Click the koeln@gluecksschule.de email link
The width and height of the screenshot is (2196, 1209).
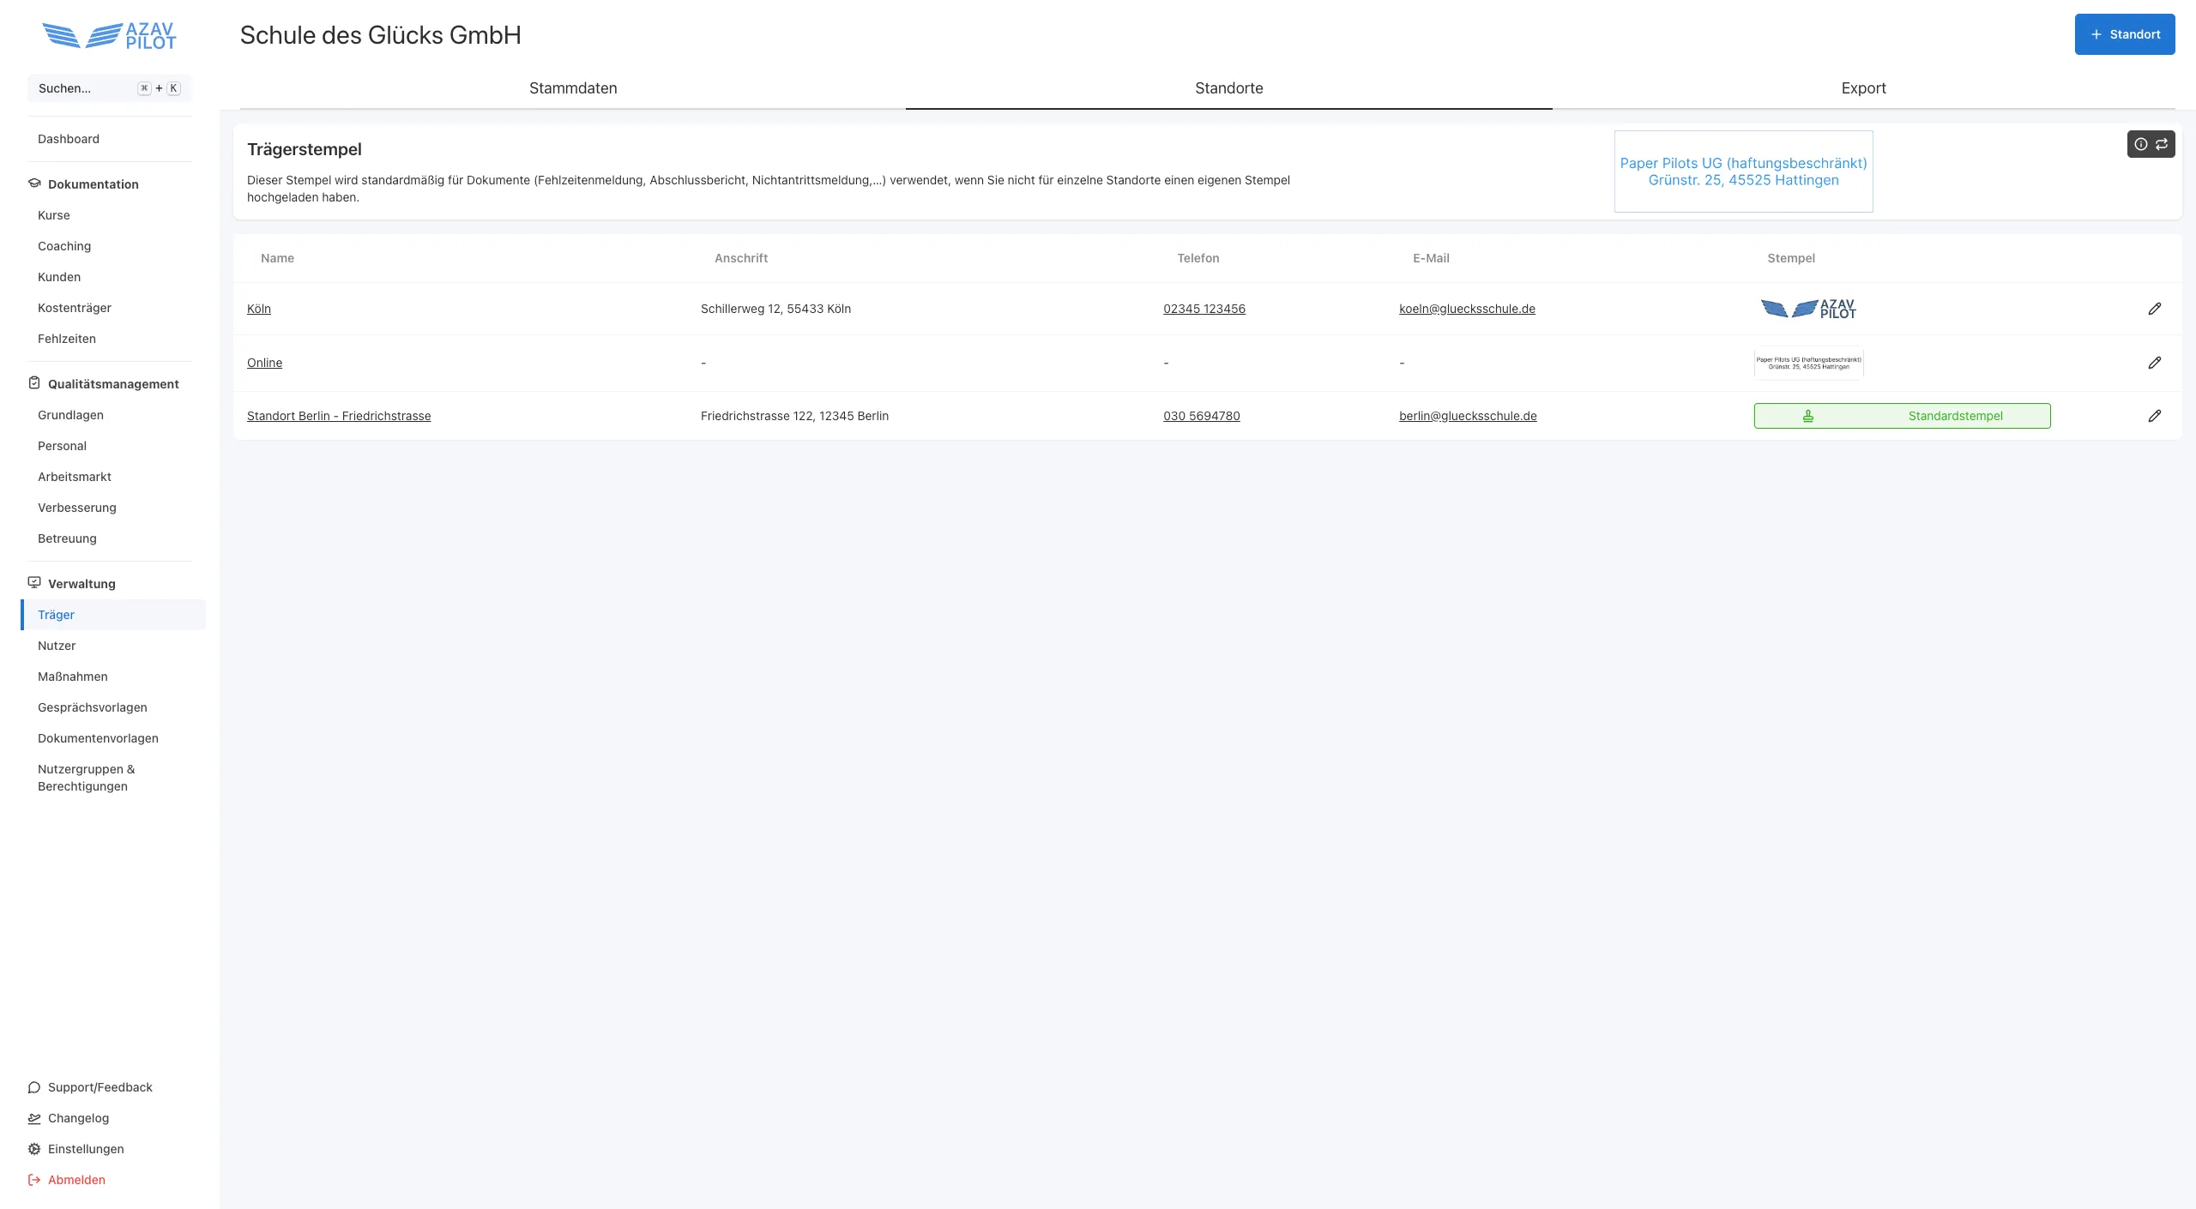point(1467,309)
